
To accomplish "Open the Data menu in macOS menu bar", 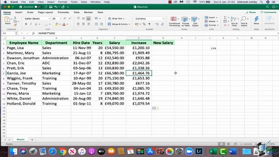I will (x=84, y=2).
